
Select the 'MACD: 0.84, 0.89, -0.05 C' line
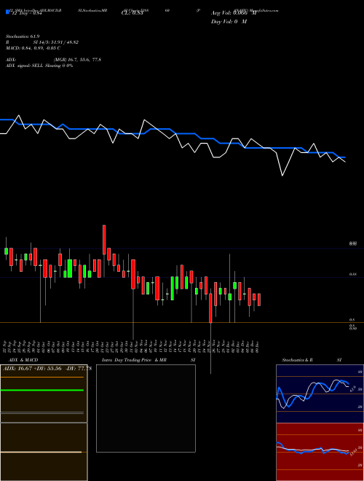click(x=33, y=48)
